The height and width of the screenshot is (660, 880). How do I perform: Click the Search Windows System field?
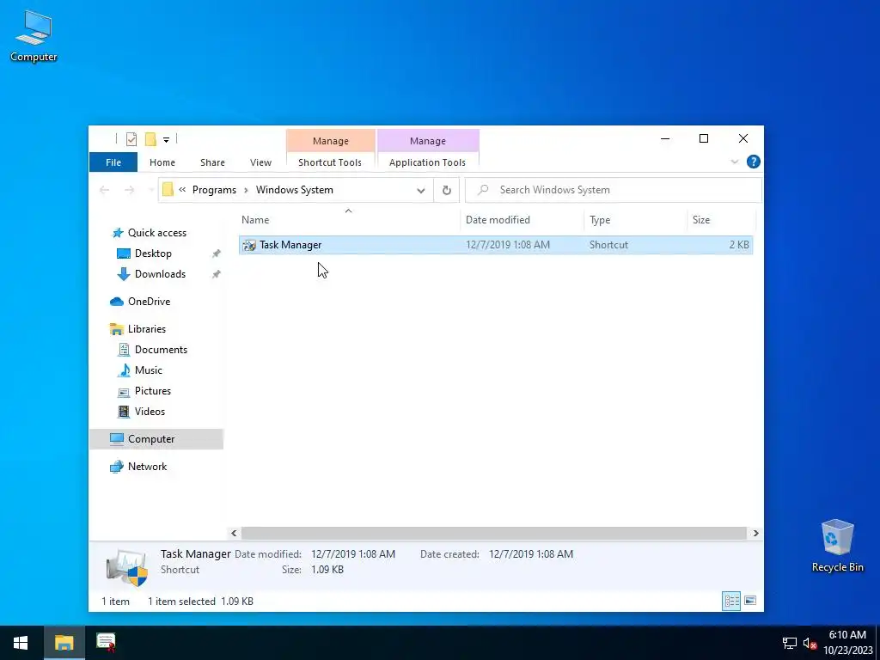point(613,190)
